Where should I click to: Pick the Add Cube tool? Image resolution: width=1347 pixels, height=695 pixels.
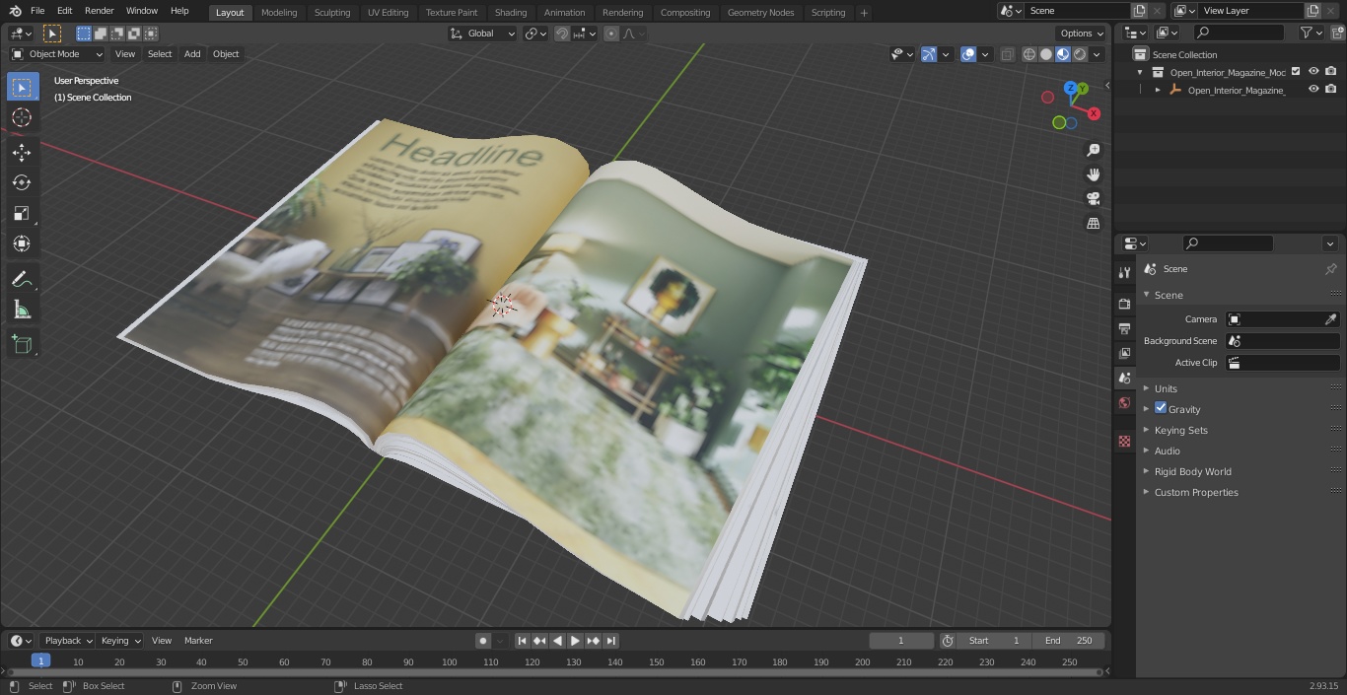[22, 344]
